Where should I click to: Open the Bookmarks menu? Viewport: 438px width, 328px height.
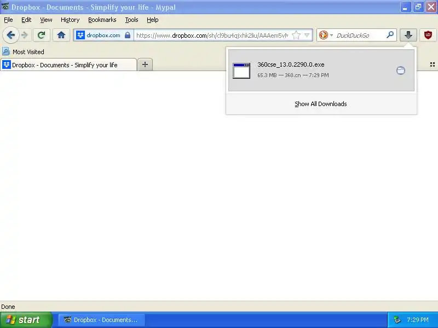point(102,20)
